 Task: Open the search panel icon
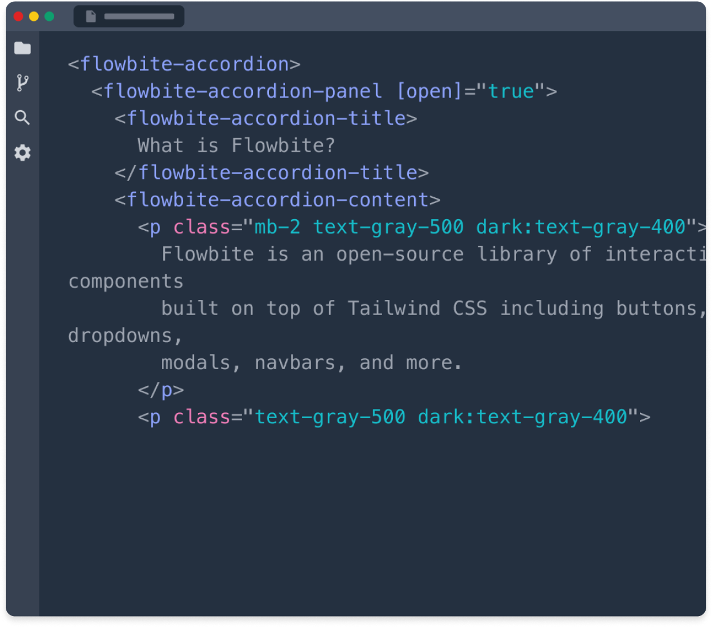pos(22,117)
